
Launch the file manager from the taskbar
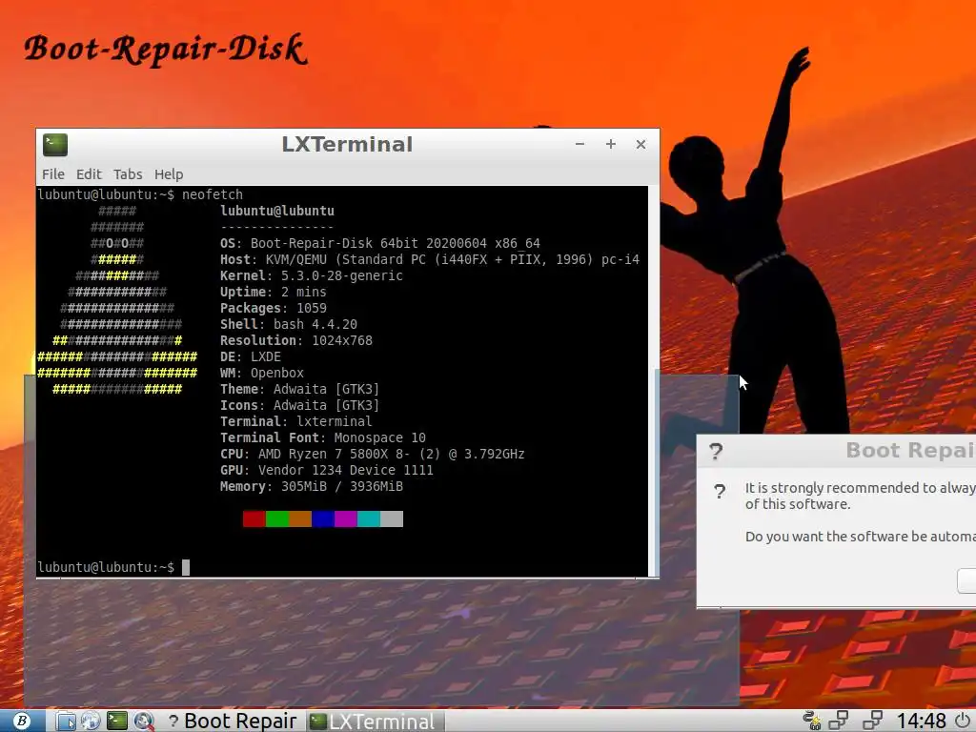point(66,721)
